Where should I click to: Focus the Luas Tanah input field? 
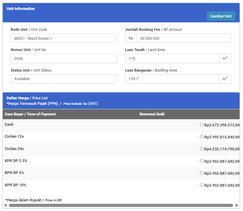[172, 59]
